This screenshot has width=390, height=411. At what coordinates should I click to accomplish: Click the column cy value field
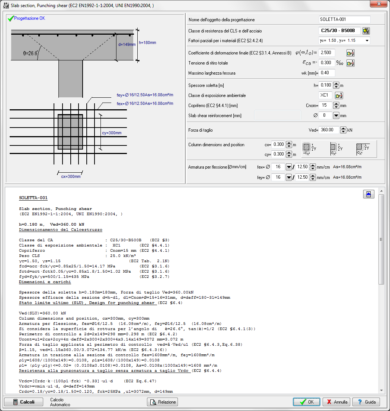tap(278, 154)
